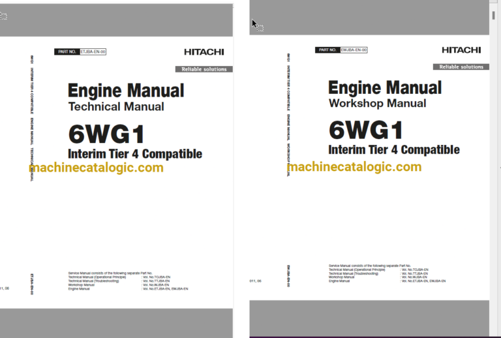Click the vertical scrollbar thumb at right edge

(x=494, y=16)
